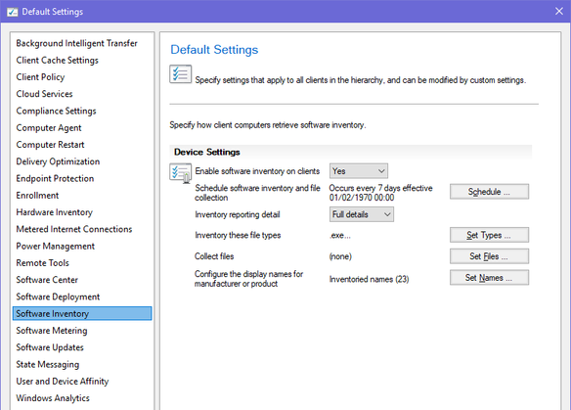Viewport: 571px width, 410px height.
Task: Click Set Types button
Action: coord(489,235)
